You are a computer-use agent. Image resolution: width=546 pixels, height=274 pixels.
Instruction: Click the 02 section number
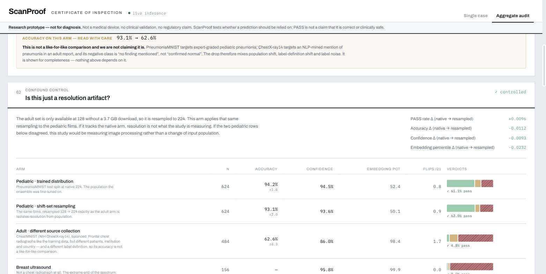tap(19, 93)
